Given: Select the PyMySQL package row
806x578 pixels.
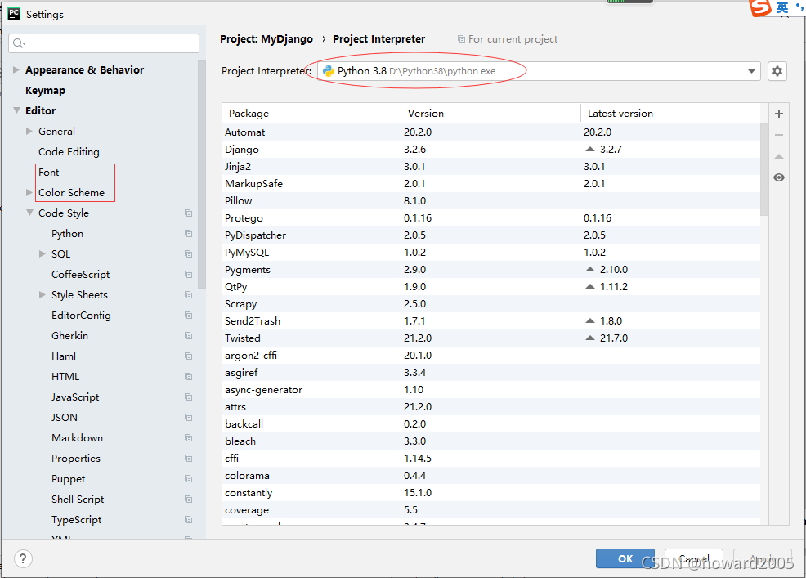Looking at the screenshot, I should tap(491, 253).
